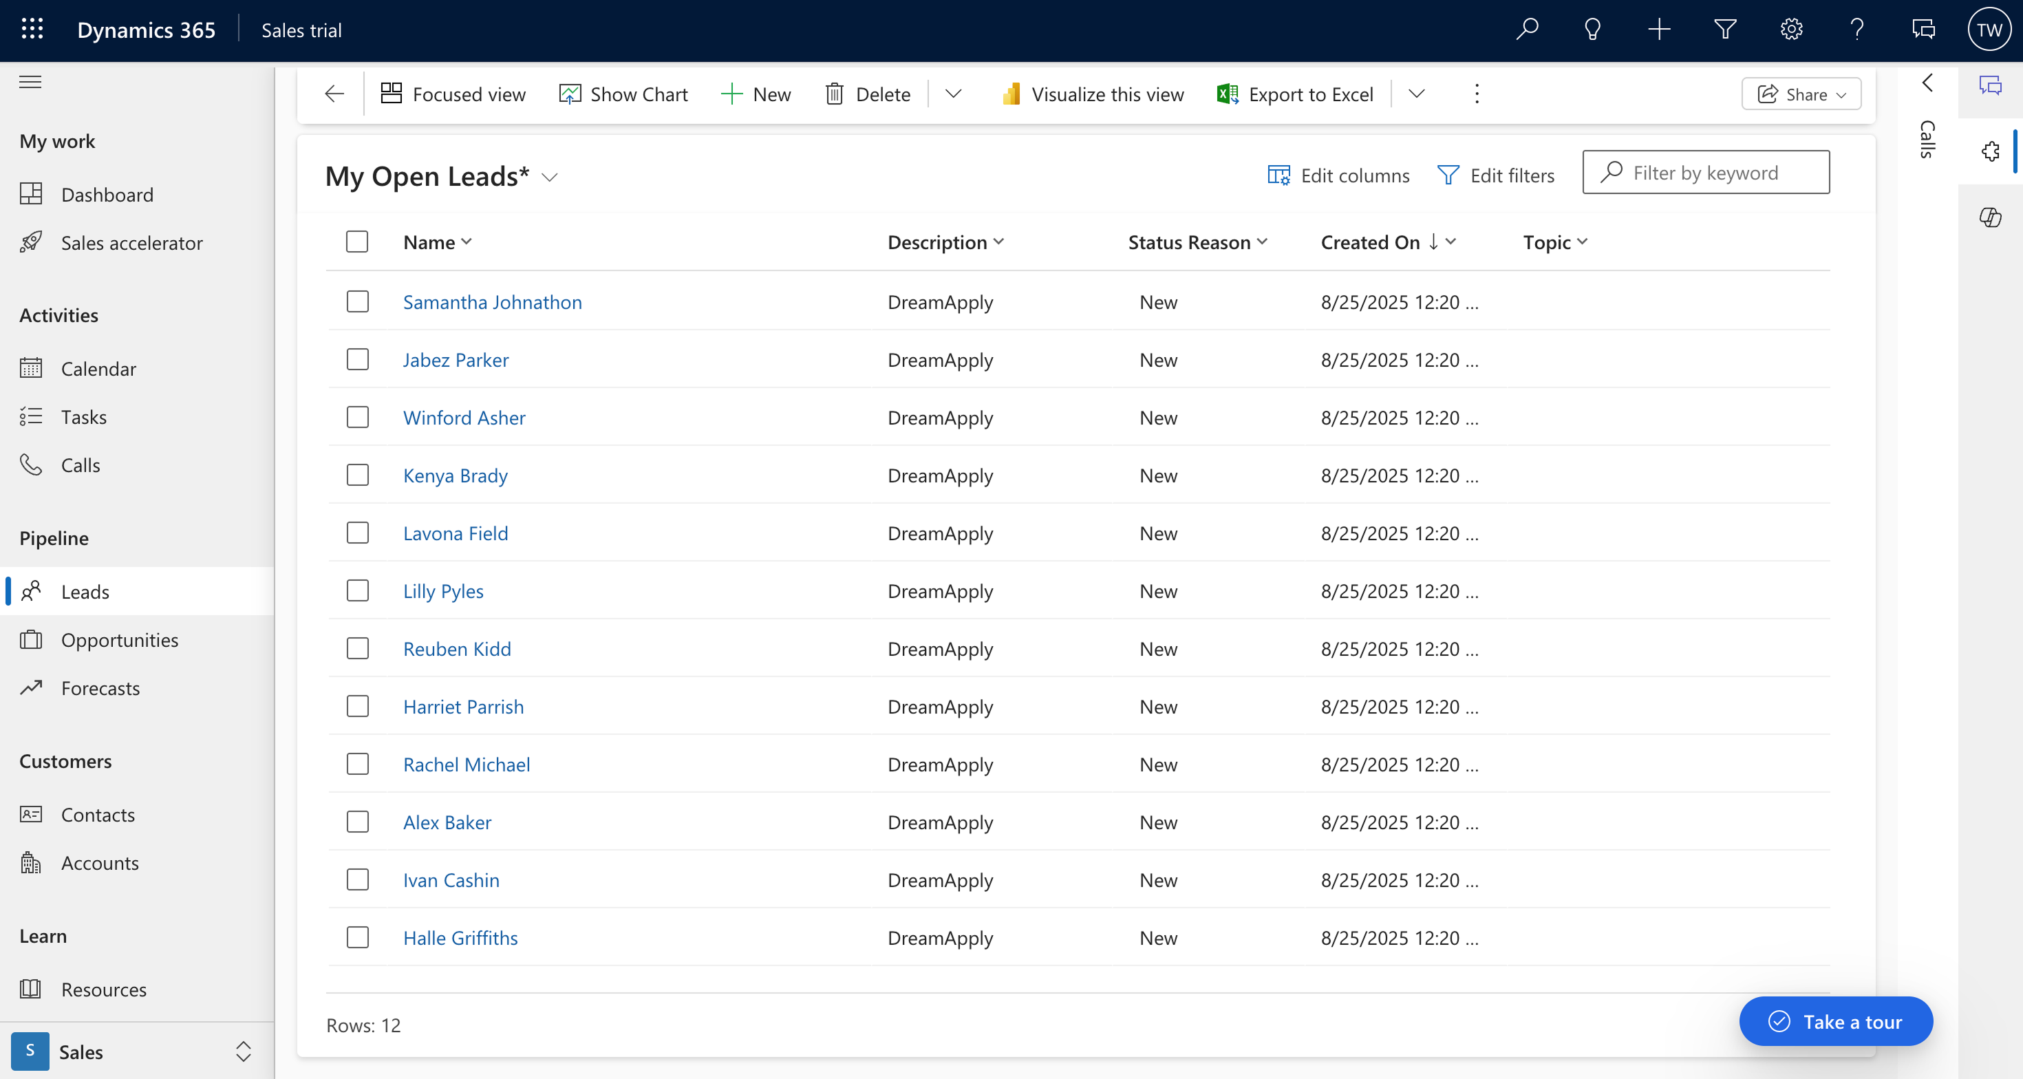
Task: Open the Calls side pane tab
Action: click(1927, 140)
